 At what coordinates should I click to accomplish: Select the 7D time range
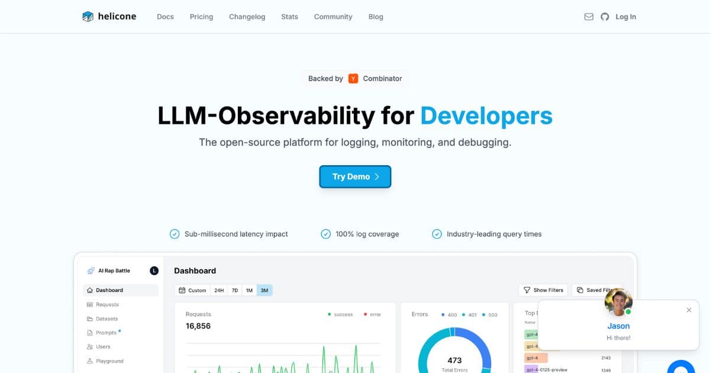(x=235, y=290)
